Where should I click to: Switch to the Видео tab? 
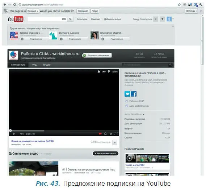(47, 65)
